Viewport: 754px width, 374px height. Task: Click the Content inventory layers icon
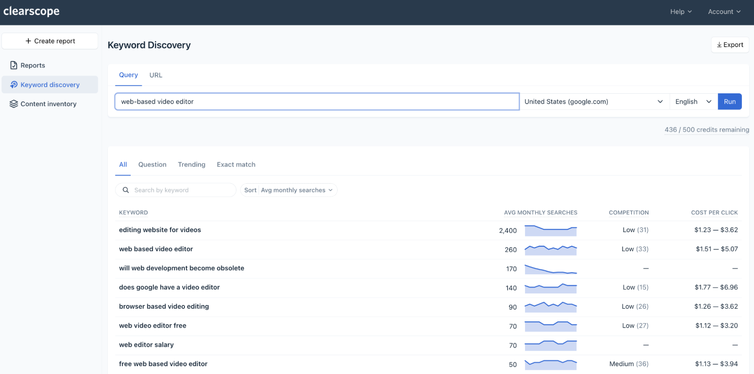[14, 104]
